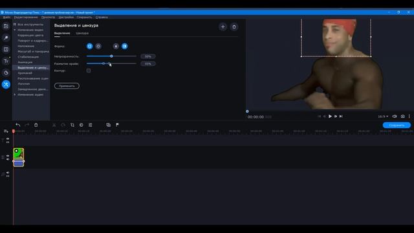Switch to the Выделение tab
This screenshot has height=233, width=414.
point(62,33)
